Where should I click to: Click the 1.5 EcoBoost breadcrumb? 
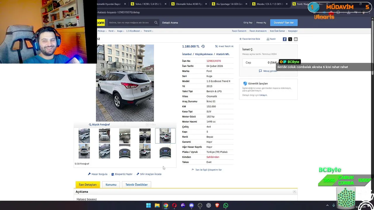(x=133, y=31)
